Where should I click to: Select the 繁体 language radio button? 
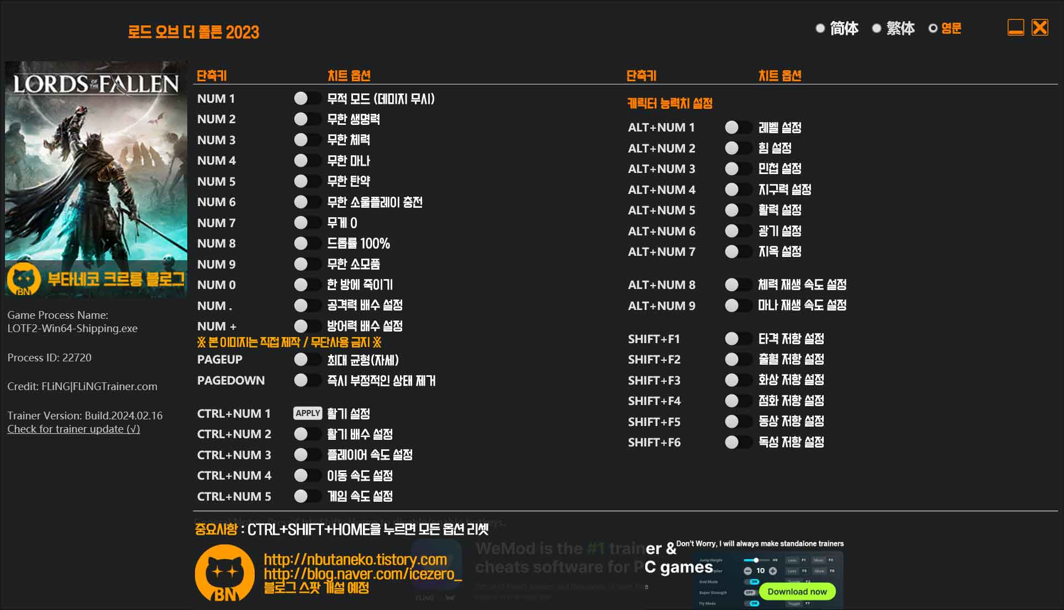coord(877,28)
